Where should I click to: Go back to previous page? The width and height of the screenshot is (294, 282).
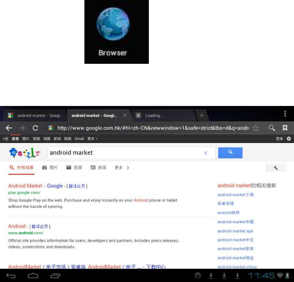(x=9, y=128)
